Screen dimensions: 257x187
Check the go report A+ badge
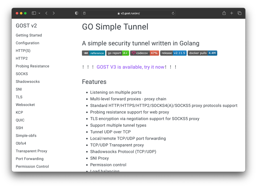pyautogui.click(x=118, y=53)
